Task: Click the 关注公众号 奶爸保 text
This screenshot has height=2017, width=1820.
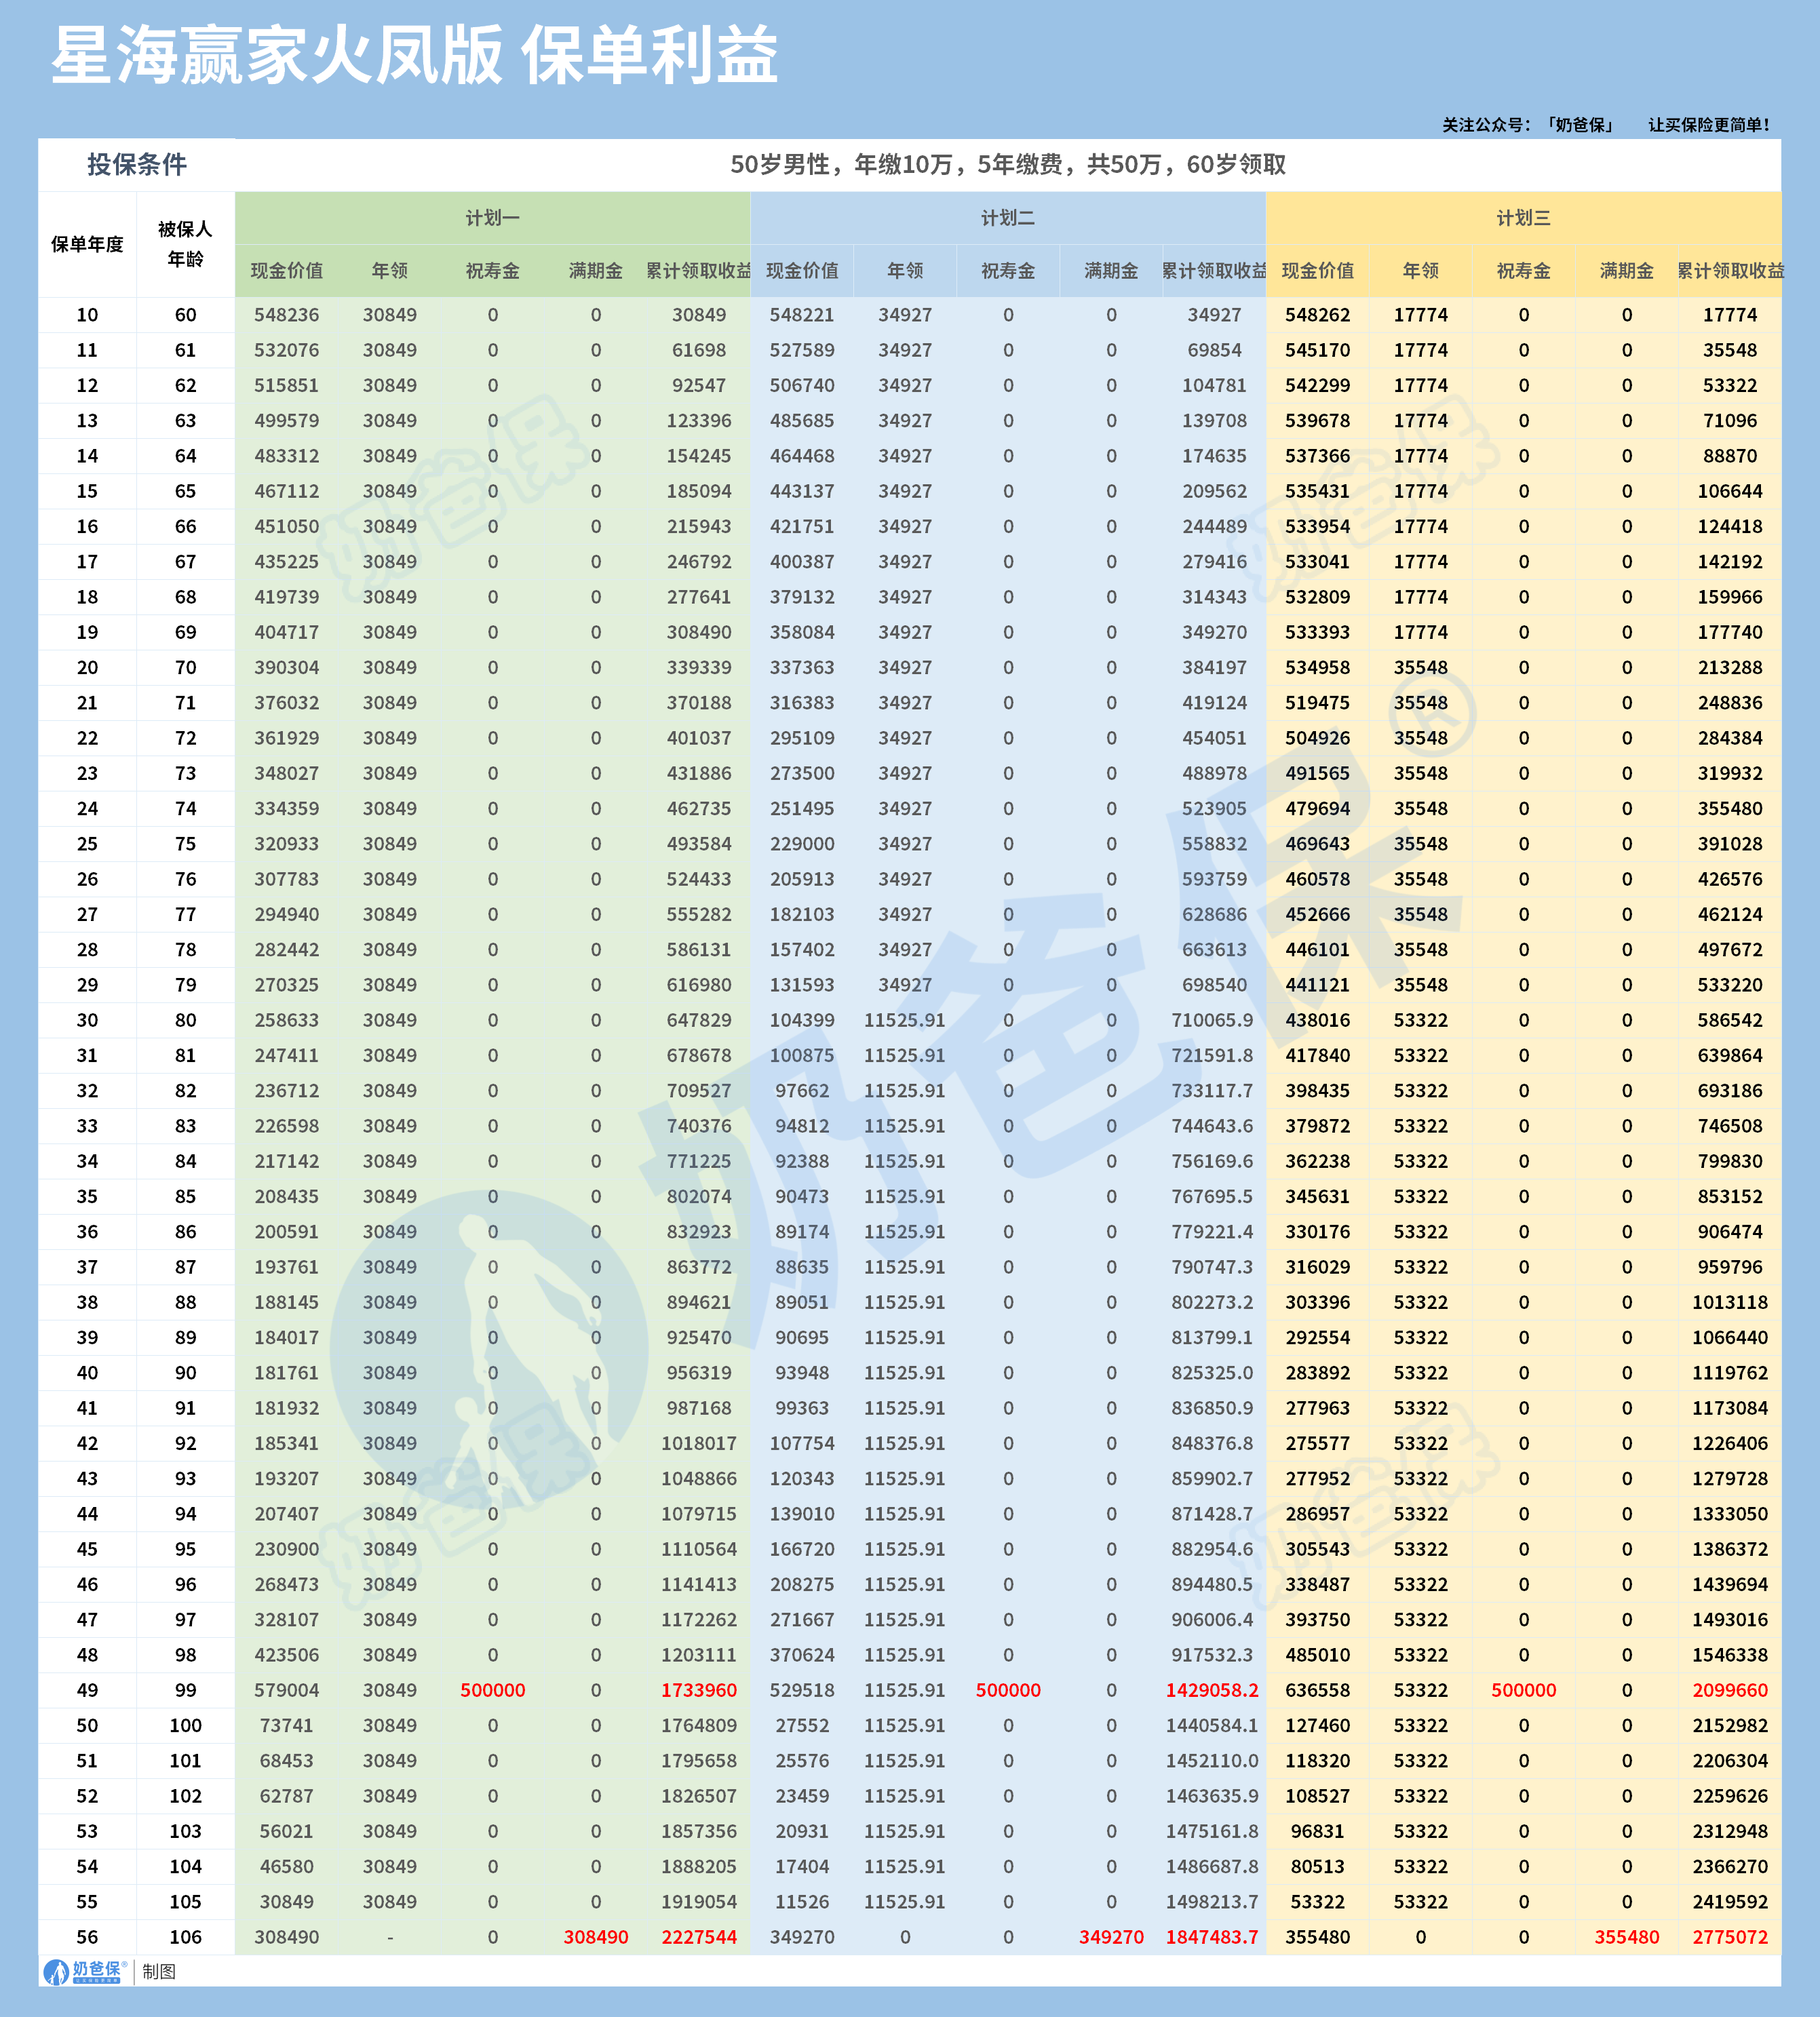Action: 1527,125
